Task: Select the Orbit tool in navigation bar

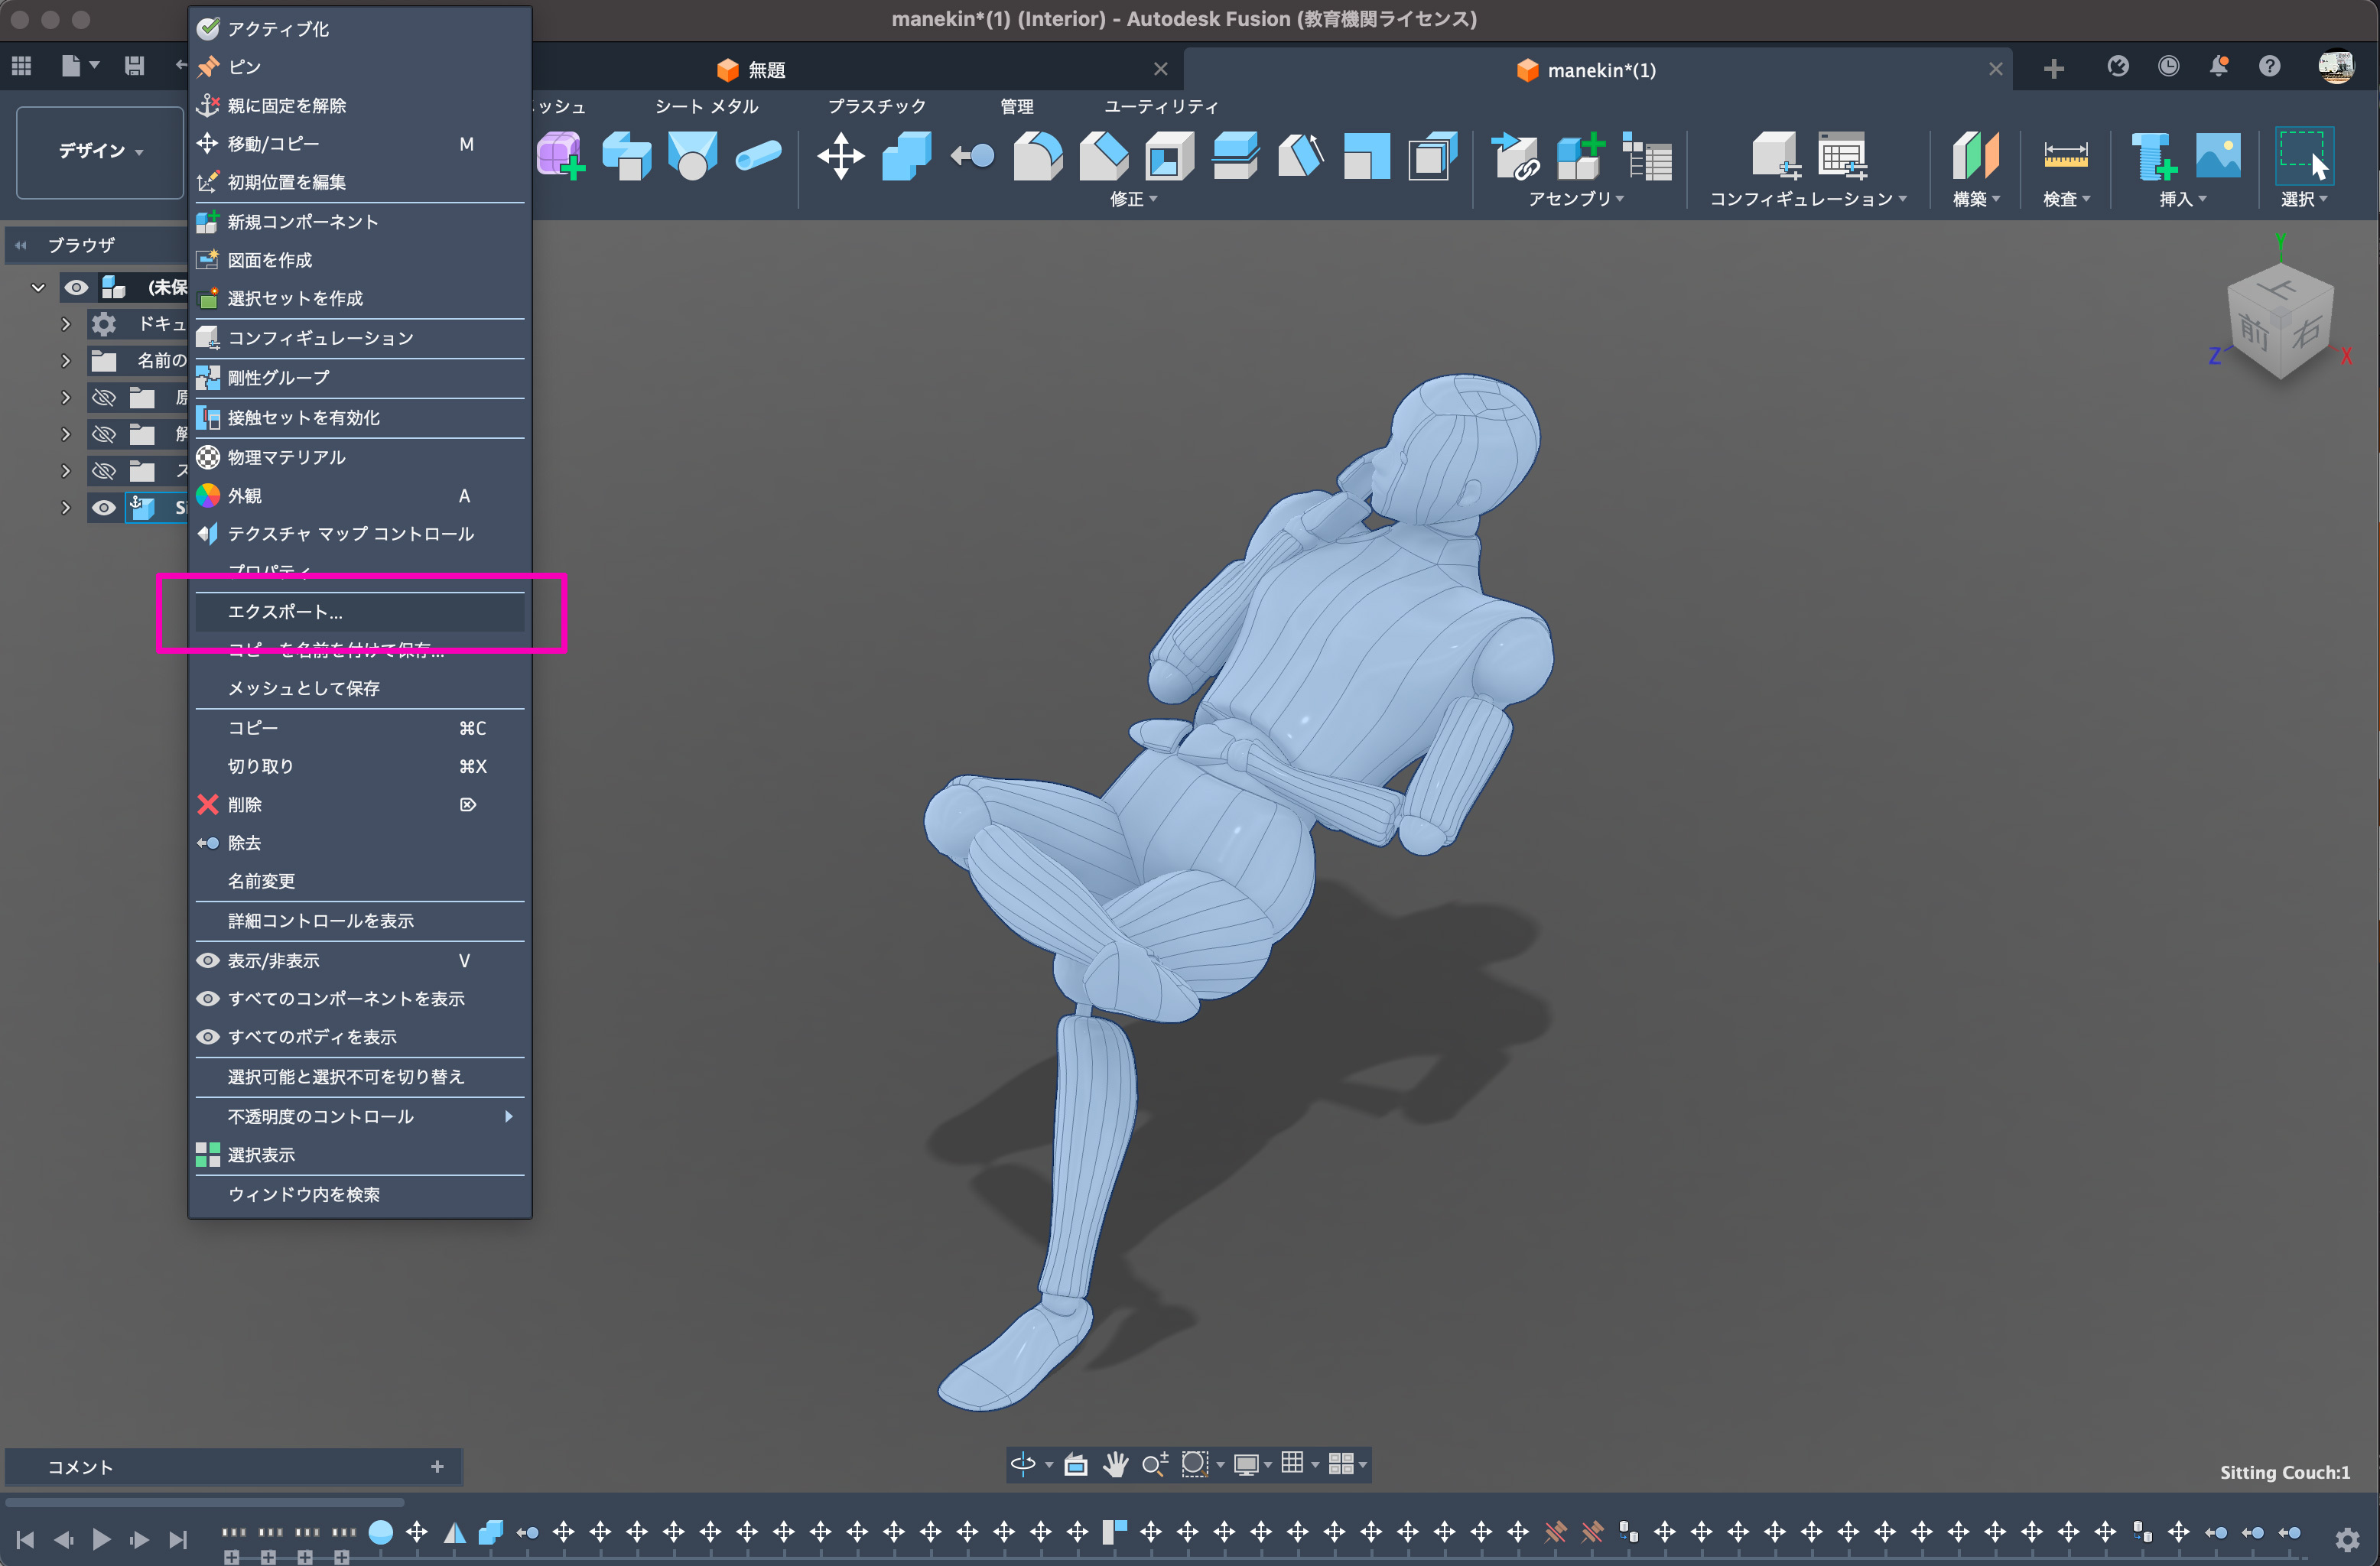Action: (x=1022, y=1464)
